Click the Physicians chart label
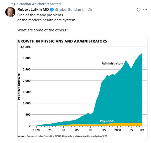The image size is (151, 143). [x=107, y=121]
